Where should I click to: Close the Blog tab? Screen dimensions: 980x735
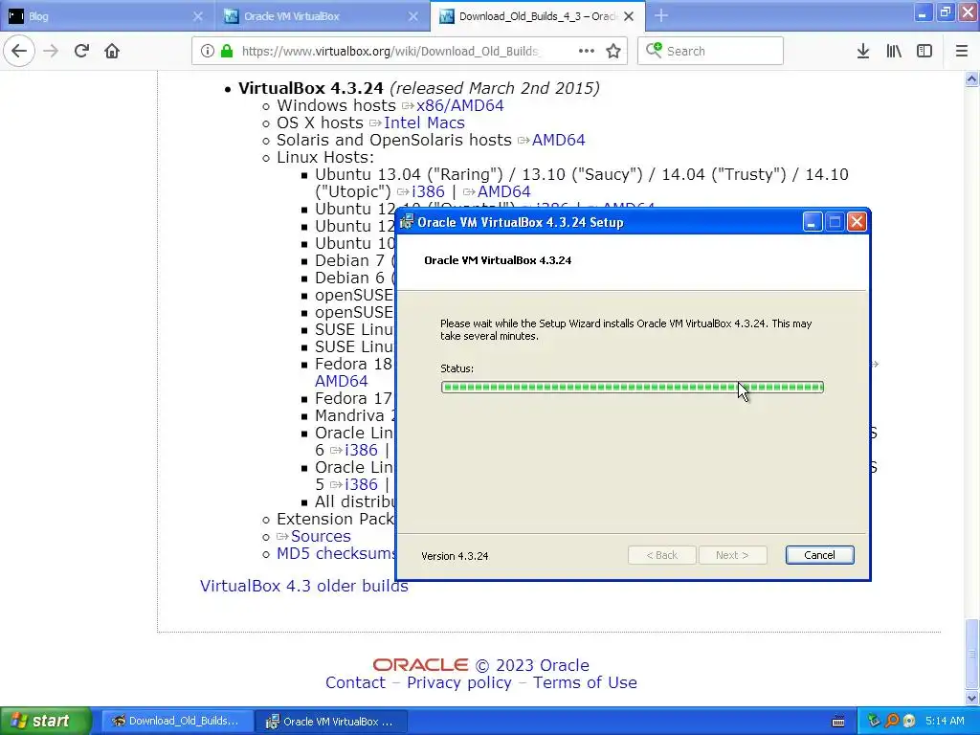click(x=197, y=16)
